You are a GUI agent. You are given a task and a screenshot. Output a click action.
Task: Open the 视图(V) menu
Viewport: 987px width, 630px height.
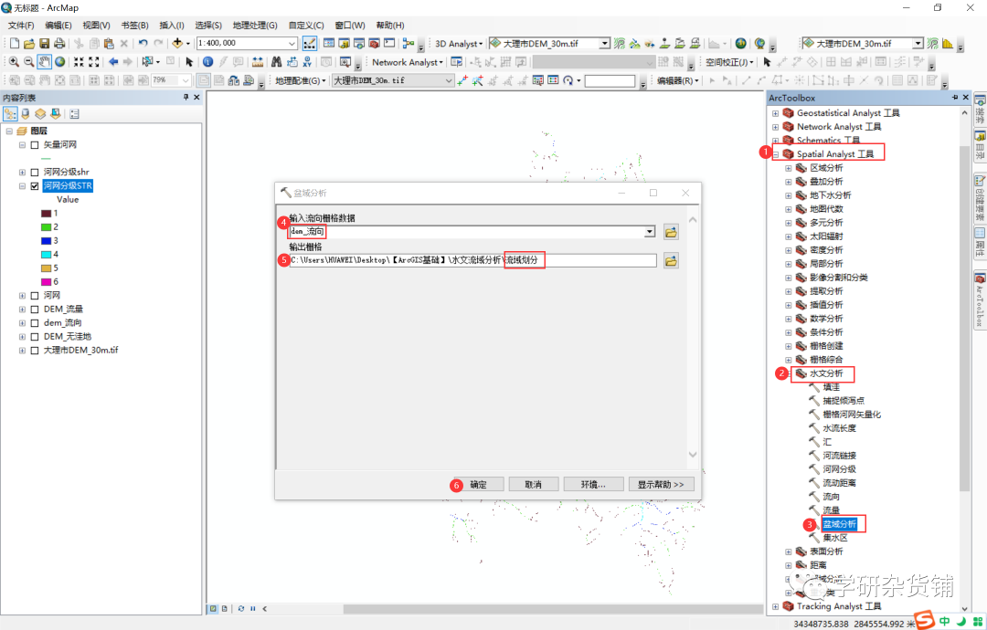coord(96,26)
